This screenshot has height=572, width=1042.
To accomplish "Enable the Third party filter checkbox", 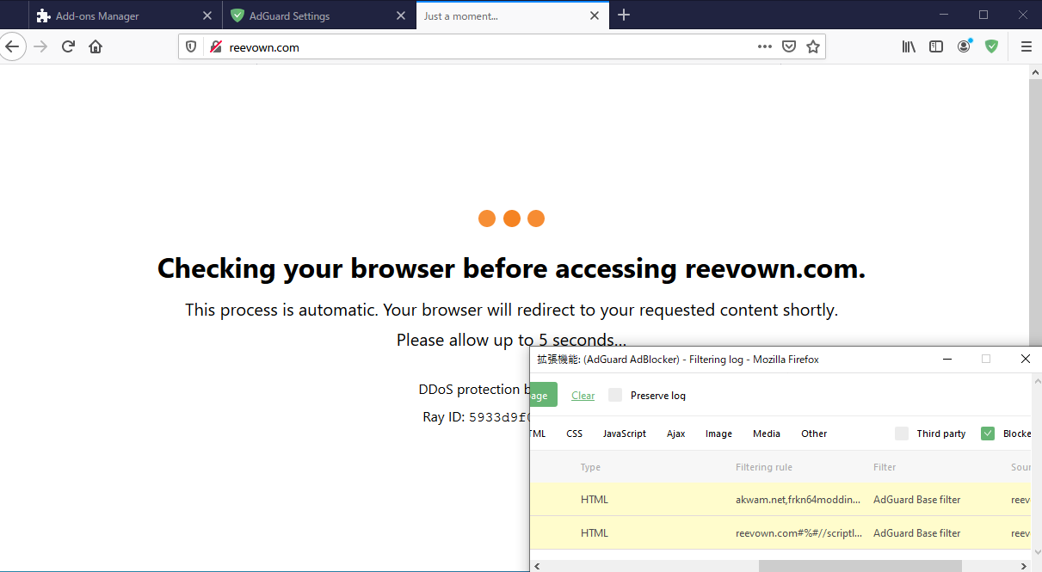I will point(901,434).
